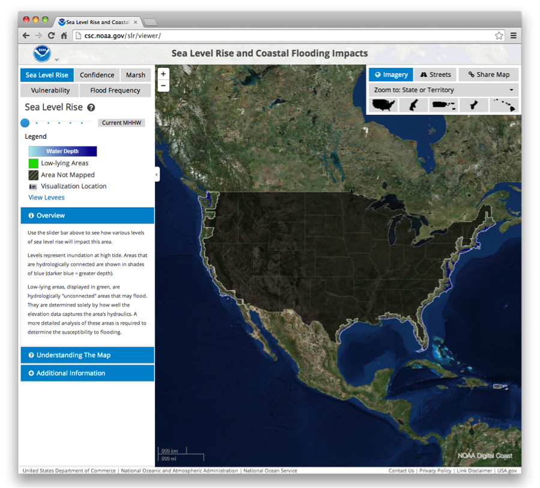Open the View Levees link
This screenshot has width=540, height=488.
point(46,197)
